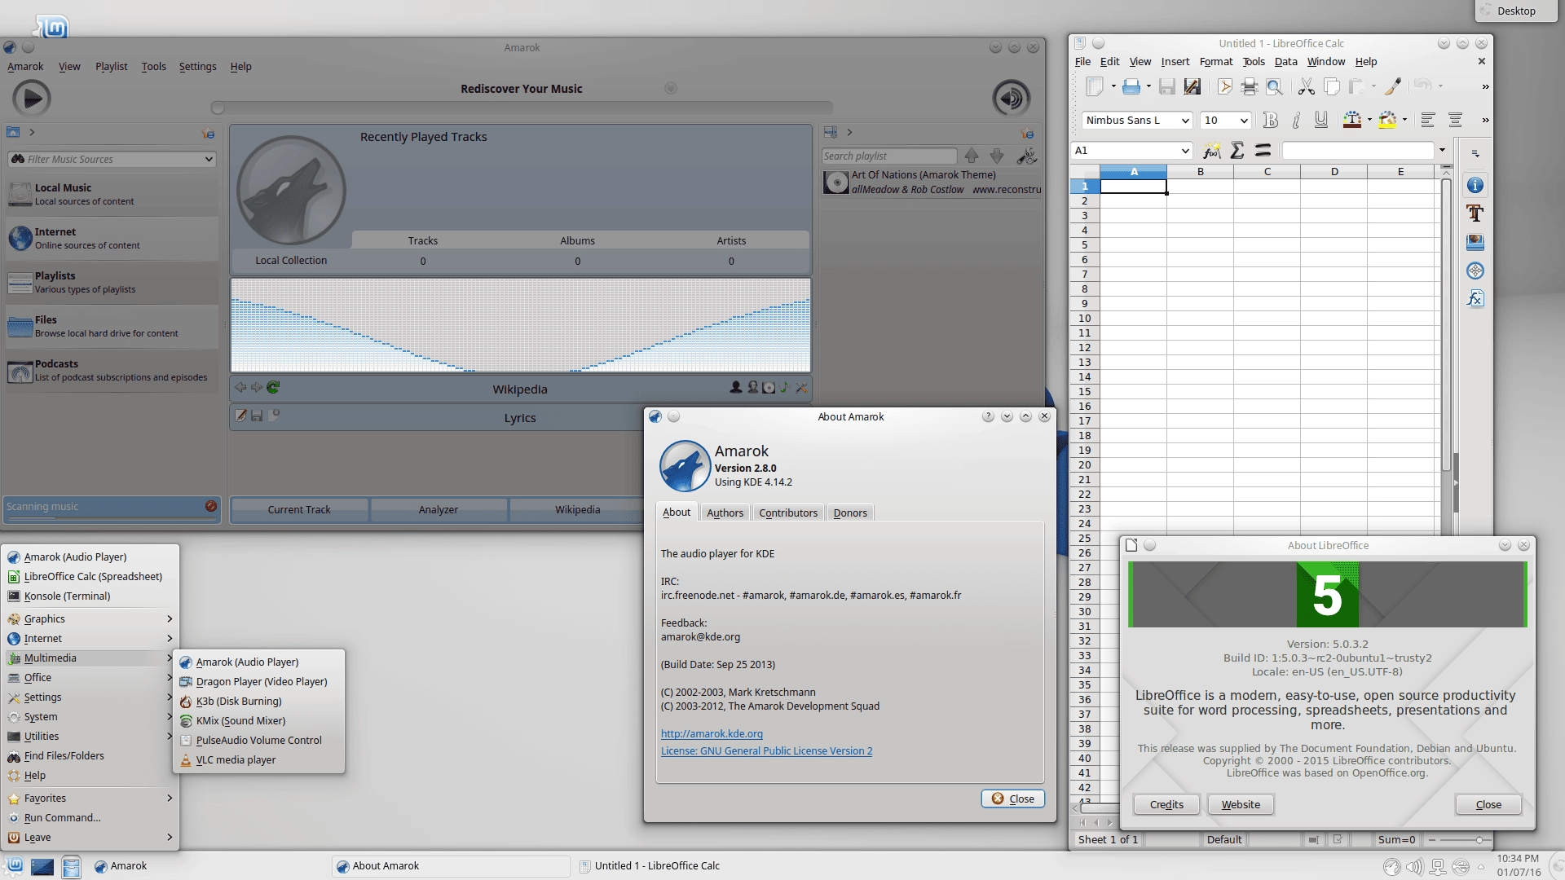Open Calc sidebar Functions fx icon
Screen dimensions: 1565x880
(1475, 299)
